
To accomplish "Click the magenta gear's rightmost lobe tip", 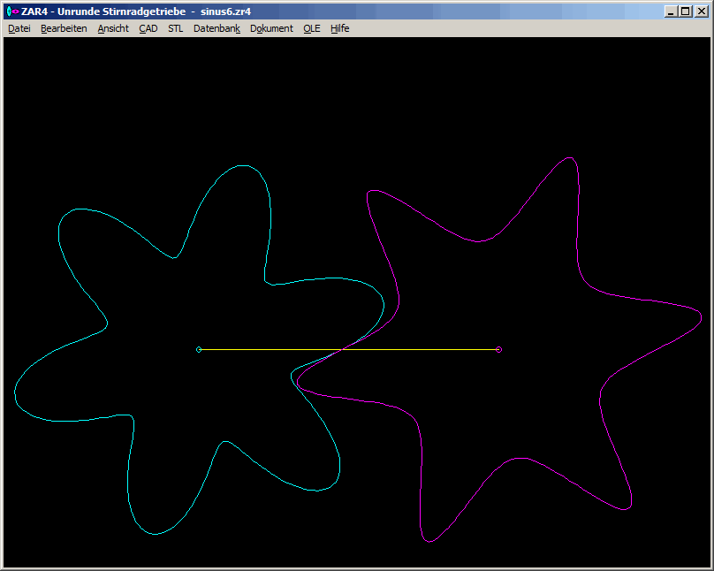I will [701, 313].
